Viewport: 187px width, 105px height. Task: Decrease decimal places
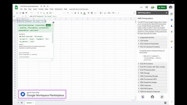tap(44, 13)
